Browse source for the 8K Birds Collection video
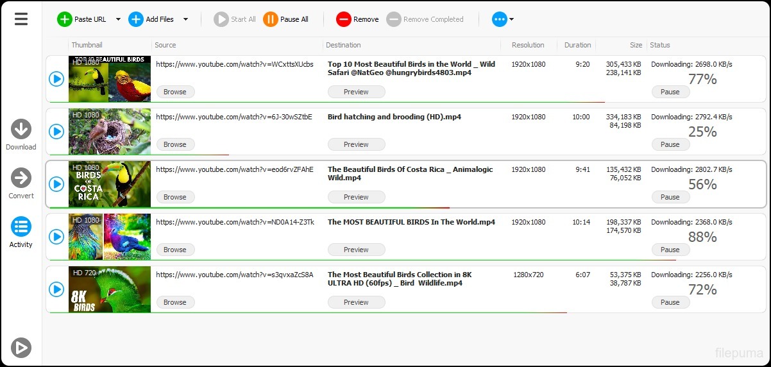Image resolution: width=771 pixels, height=367 pixels. pos(174,302)
